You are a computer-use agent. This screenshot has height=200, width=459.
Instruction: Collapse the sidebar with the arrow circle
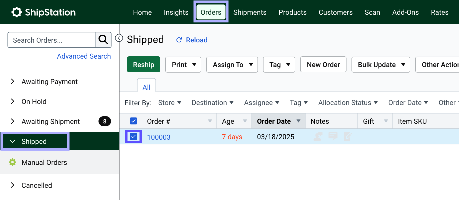tap(119, 38)
